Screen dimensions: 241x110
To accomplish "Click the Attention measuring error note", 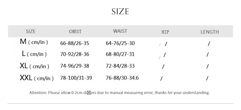I will 119,93.
